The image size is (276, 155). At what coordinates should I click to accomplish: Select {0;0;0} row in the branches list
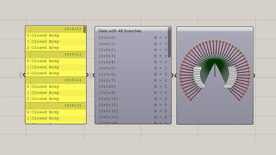point(133,38)
